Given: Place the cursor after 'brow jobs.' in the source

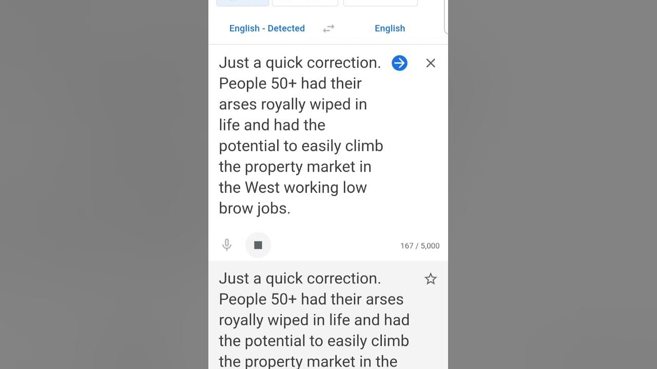Looking at the screenshot, I should pyautogui.click(x=291, y=209).
